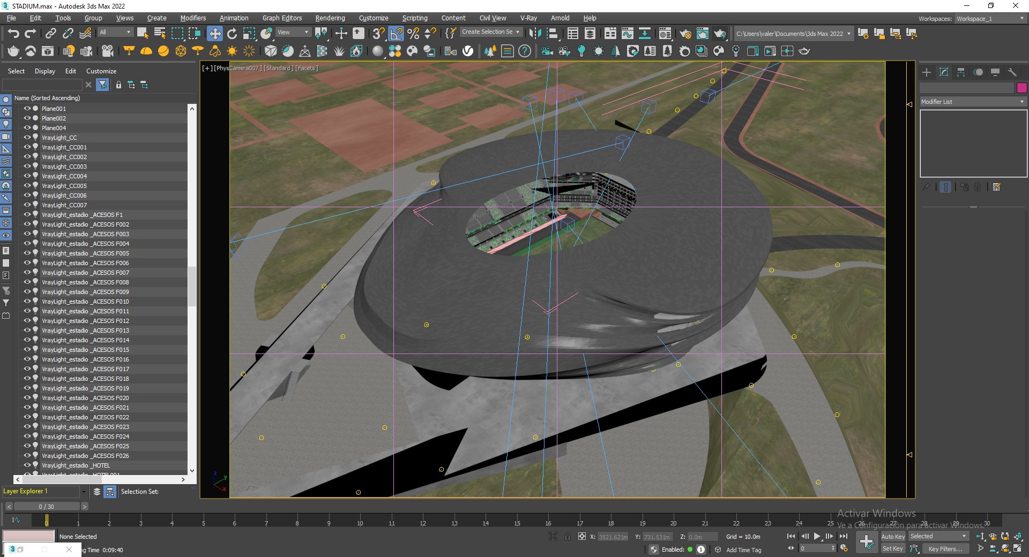Image resolution: width=1029 pixels, height=557 pixels.
Task: Toggle the Angle Snap tool
Action: pos(396,33)
